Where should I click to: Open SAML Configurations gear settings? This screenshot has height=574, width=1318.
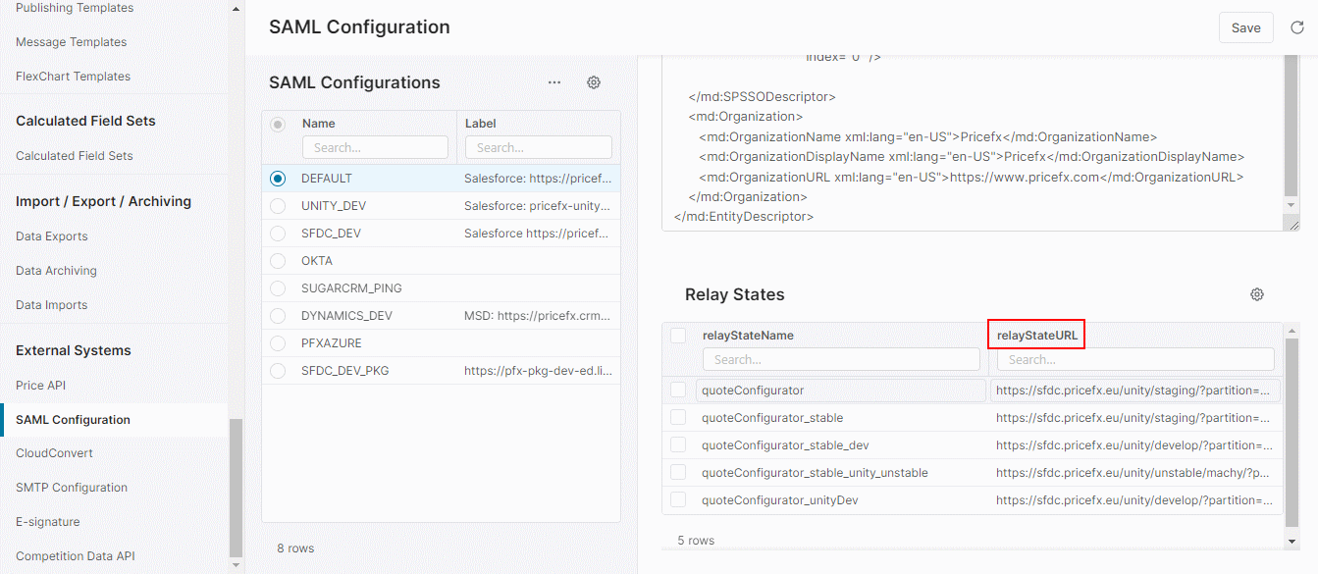[594, 82]
